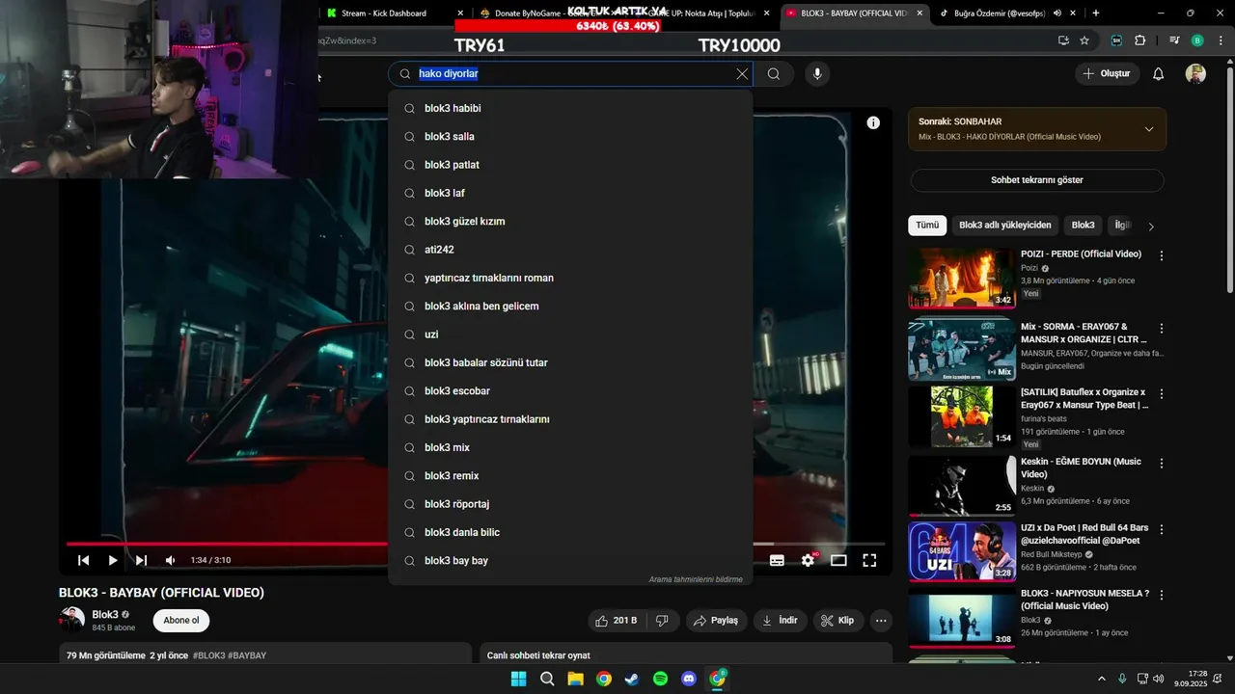
Task: Open menu for Mix - SORMA video
Action: point(1162,329)
